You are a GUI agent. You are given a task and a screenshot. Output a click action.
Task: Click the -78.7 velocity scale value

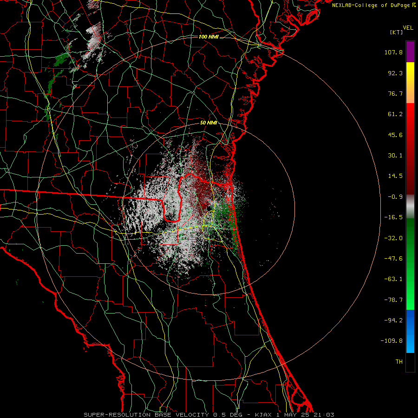click(393, 300)
